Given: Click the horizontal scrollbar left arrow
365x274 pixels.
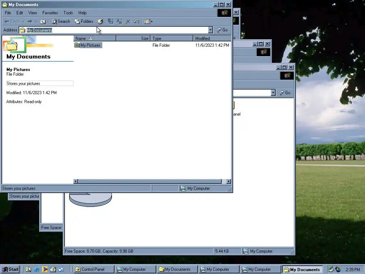Looking at the screenshot, I should (x=76, y=181).
